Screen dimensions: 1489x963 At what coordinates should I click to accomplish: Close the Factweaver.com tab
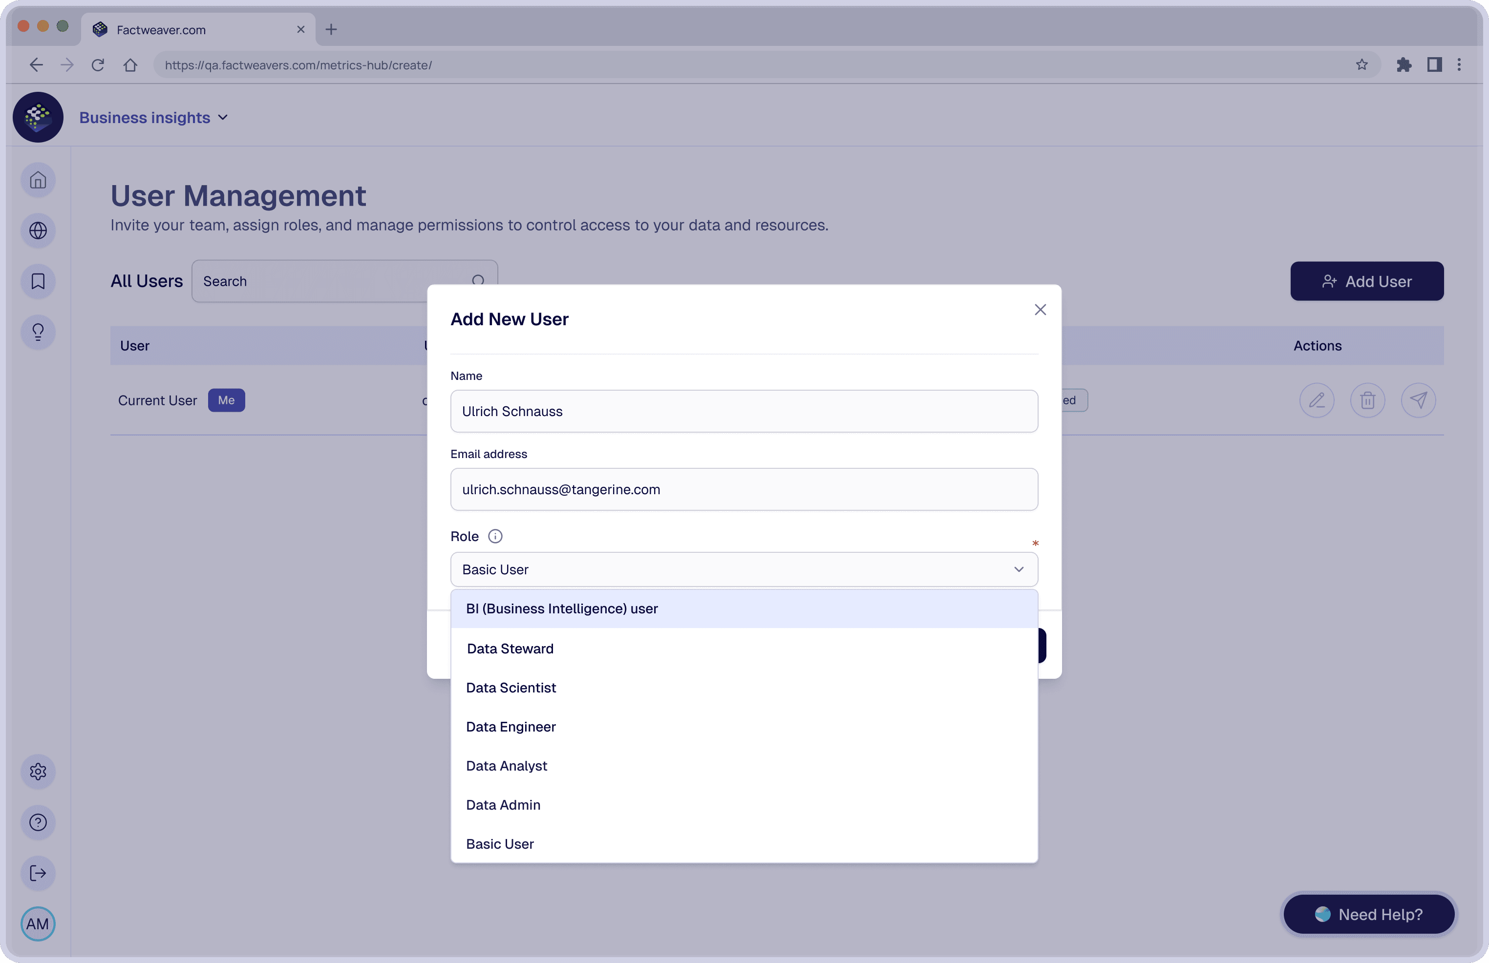pyautogui.click(x=301, y=29)
